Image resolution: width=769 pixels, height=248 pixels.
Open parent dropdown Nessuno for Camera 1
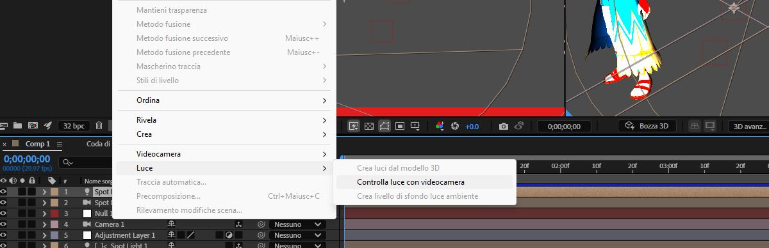coord(298,224)
